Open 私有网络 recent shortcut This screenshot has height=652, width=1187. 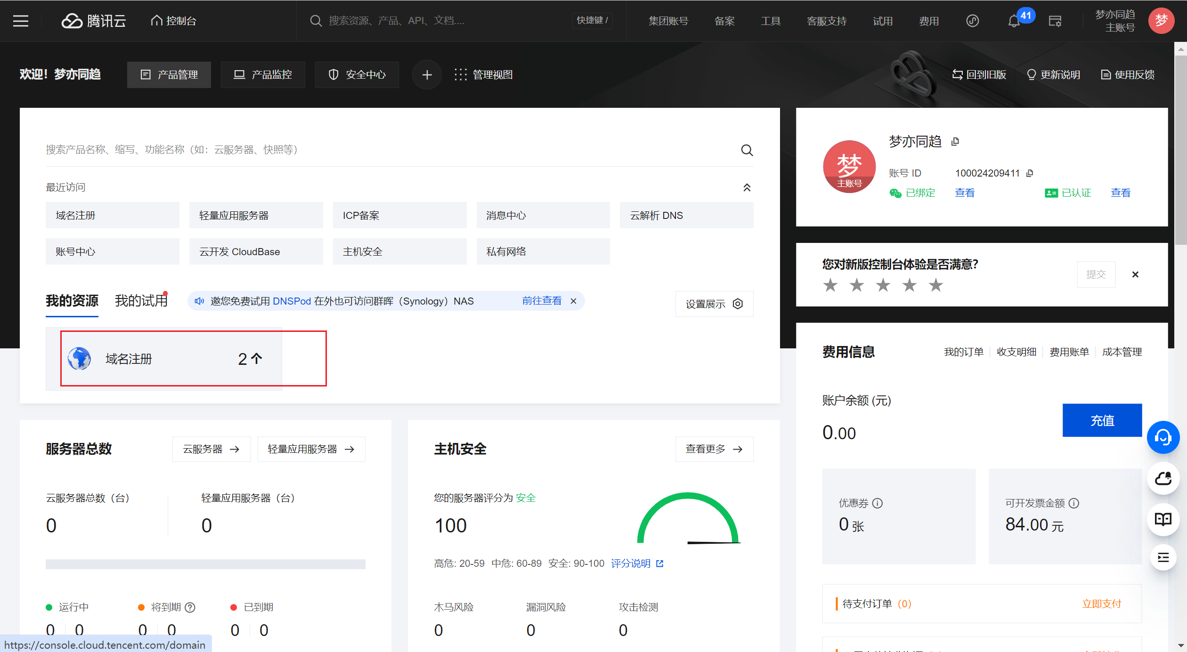pyautogui.click(x=543, y=251)
